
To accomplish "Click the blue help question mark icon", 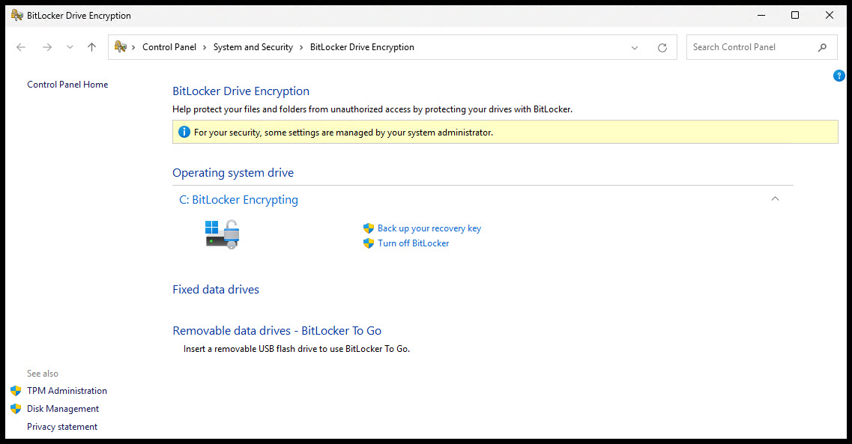I will point(839,75).
